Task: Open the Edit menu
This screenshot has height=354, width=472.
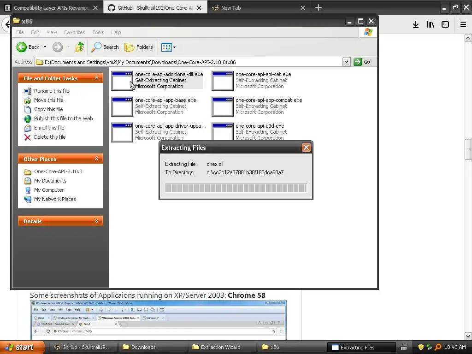Action: (x=35, y=32)
